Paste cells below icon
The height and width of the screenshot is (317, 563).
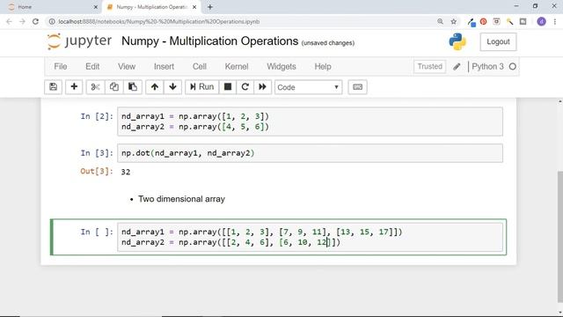tap(133, 87)
